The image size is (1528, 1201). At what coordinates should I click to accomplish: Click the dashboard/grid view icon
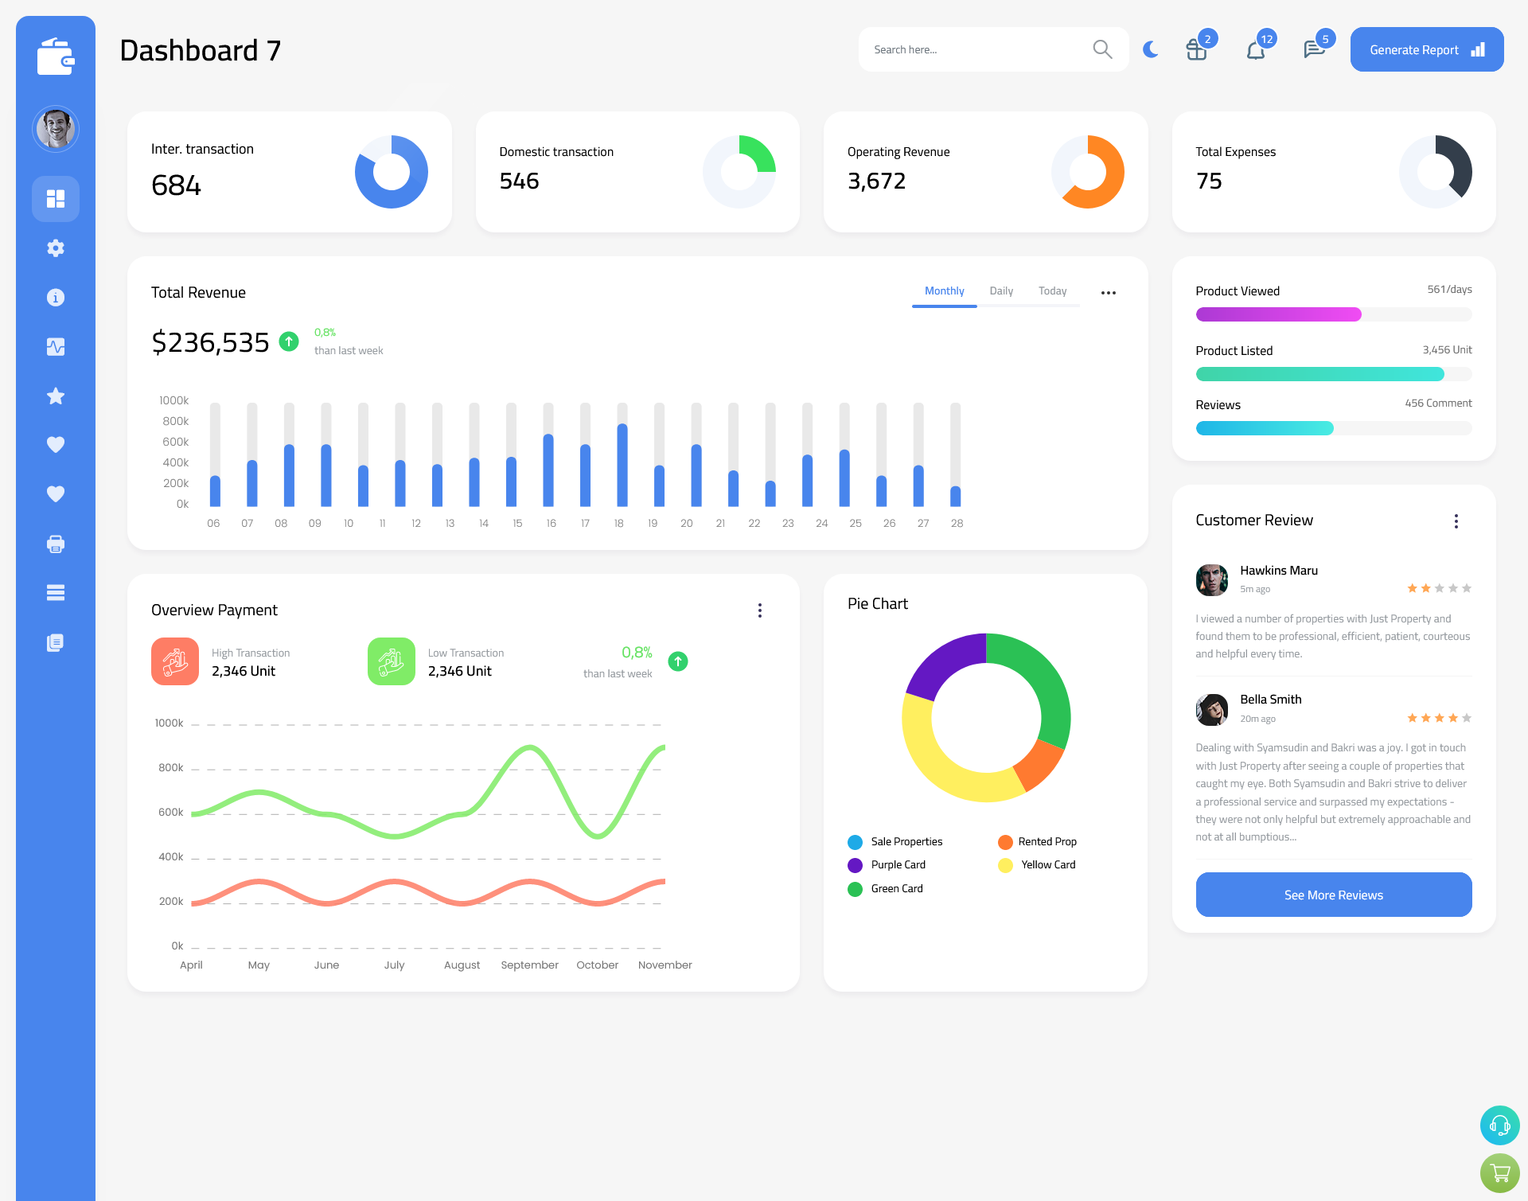[56, 198]
